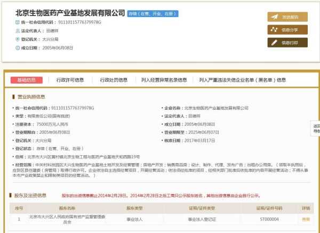Click the 详情 link in the shareholder row
The width and height of the screenshot is (320, 233).
click(x=306, y=219)
